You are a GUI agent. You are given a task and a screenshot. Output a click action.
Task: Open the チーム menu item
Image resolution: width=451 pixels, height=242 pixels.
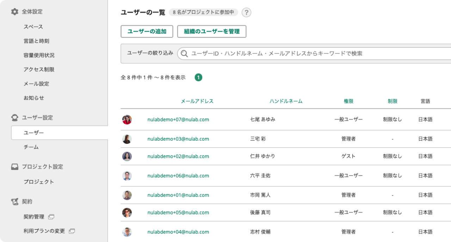[x=31, y=147]
